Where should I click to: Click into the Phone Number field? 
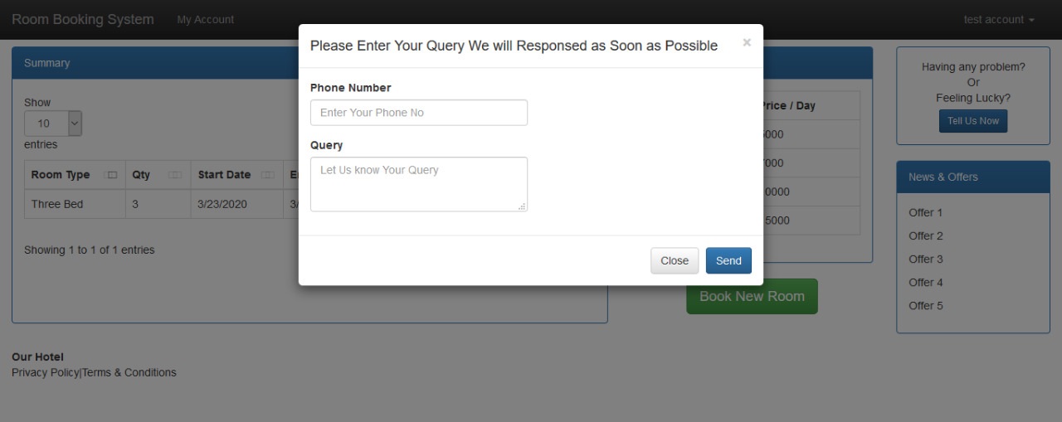coord(418,113)
